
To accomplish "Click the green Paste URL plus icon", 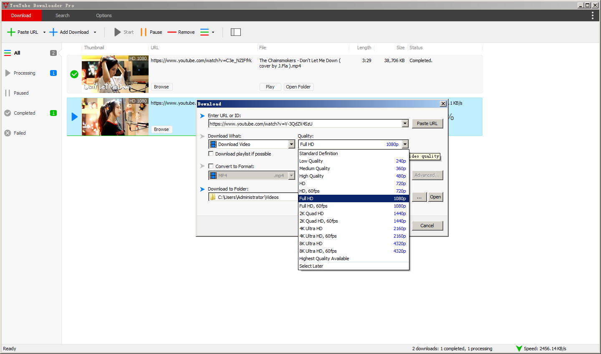I will [x=11, y=32].
